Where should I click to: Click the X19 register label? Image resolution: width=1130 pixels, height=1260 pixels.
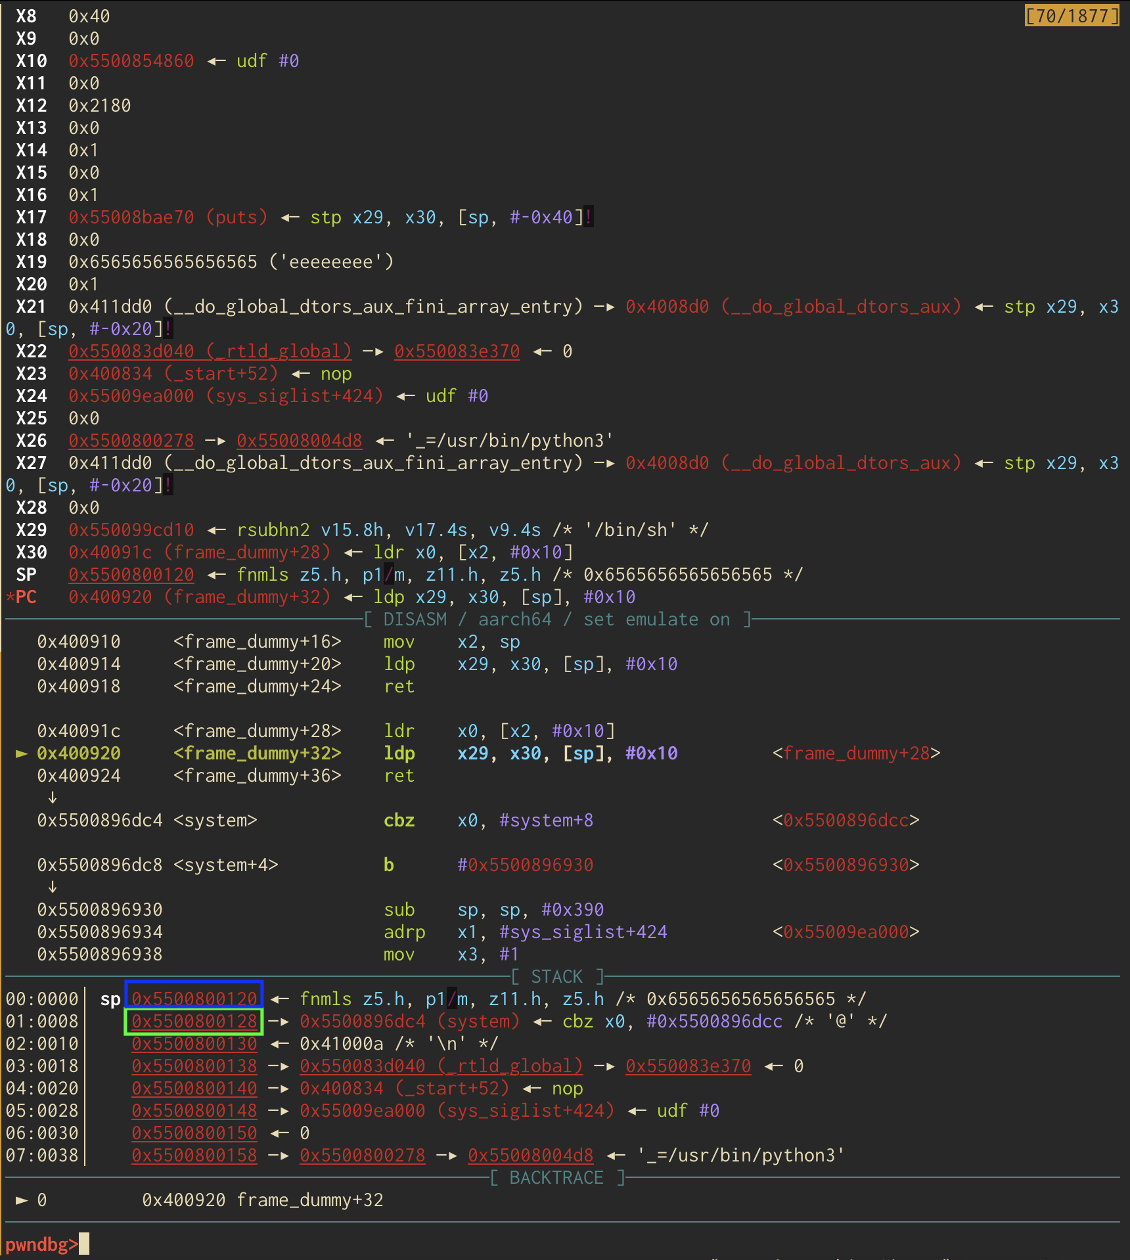[x=31, y=262]
